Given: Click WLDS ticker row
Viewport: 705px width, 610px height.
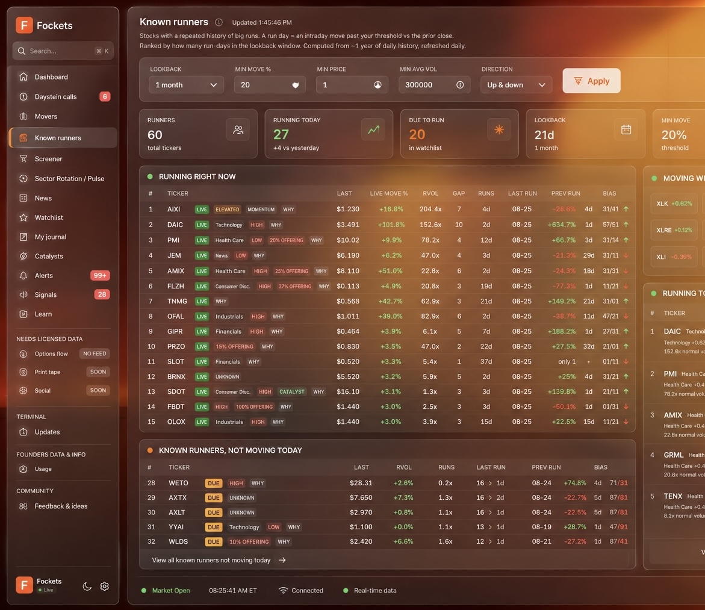Looking at the screenshot, I should (387, 541).
